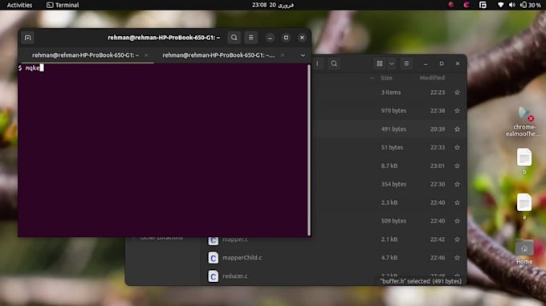Click the mapper.c C file icon
546x306 pixels.
pyautogui.click(x=213, y=241)
